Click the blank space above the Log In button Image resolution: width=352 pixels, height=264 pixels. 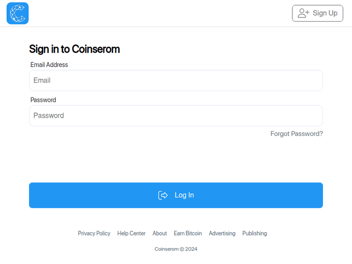(x=176, y=159)
